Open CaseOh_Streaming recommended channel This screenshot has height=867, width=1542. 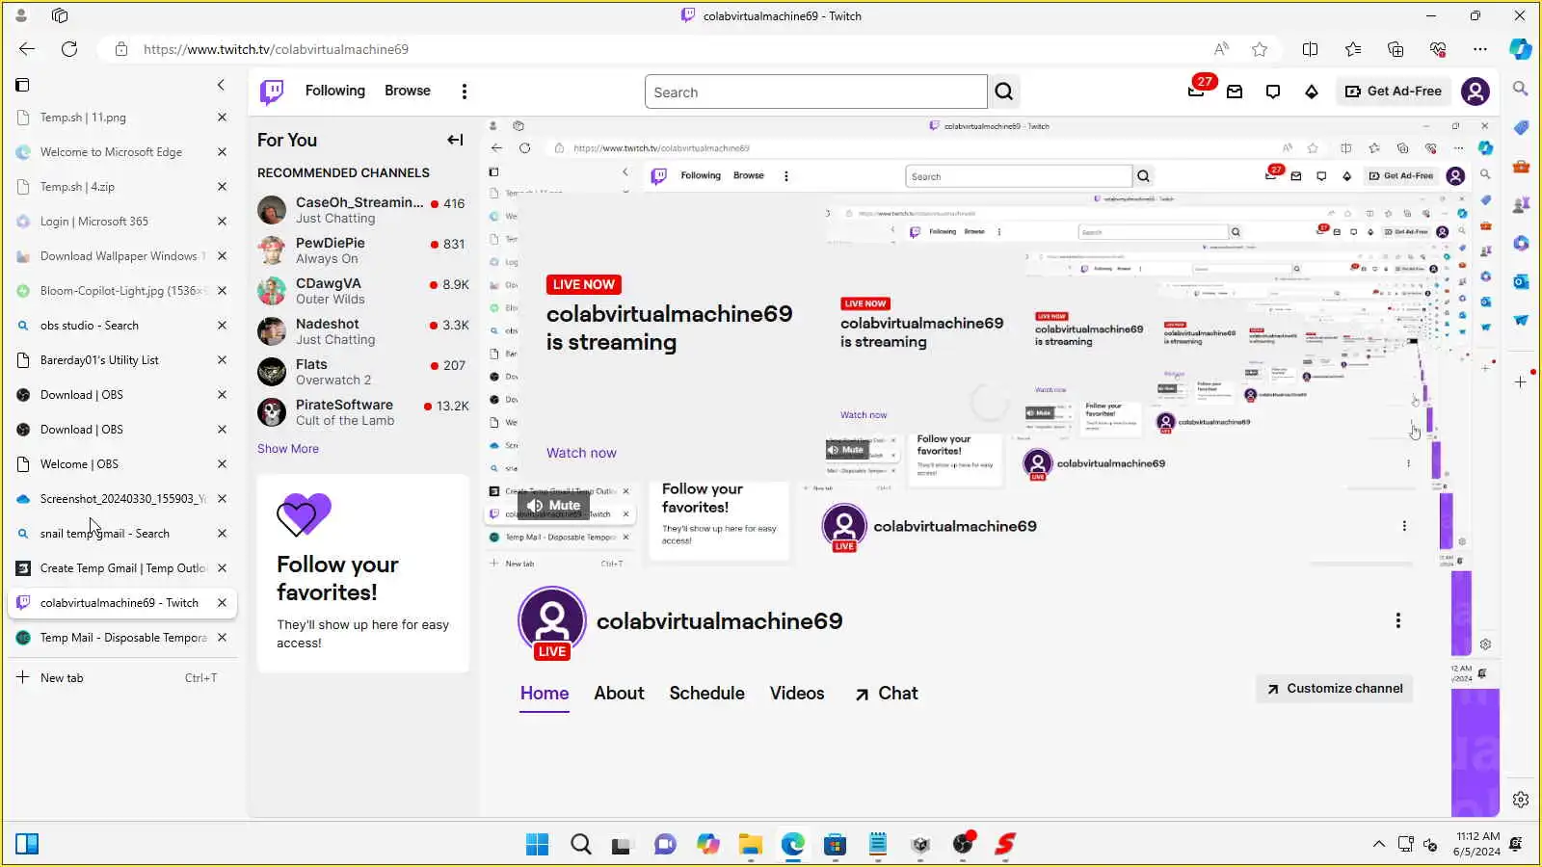[362, 210]
